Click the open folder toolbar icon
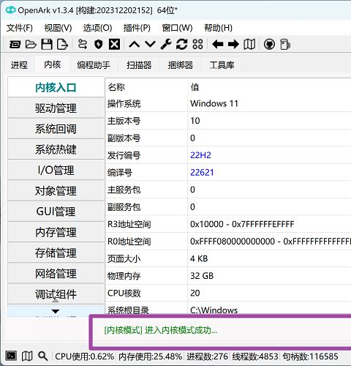Viewport: 351px width, 366px height. coord(31,45)
